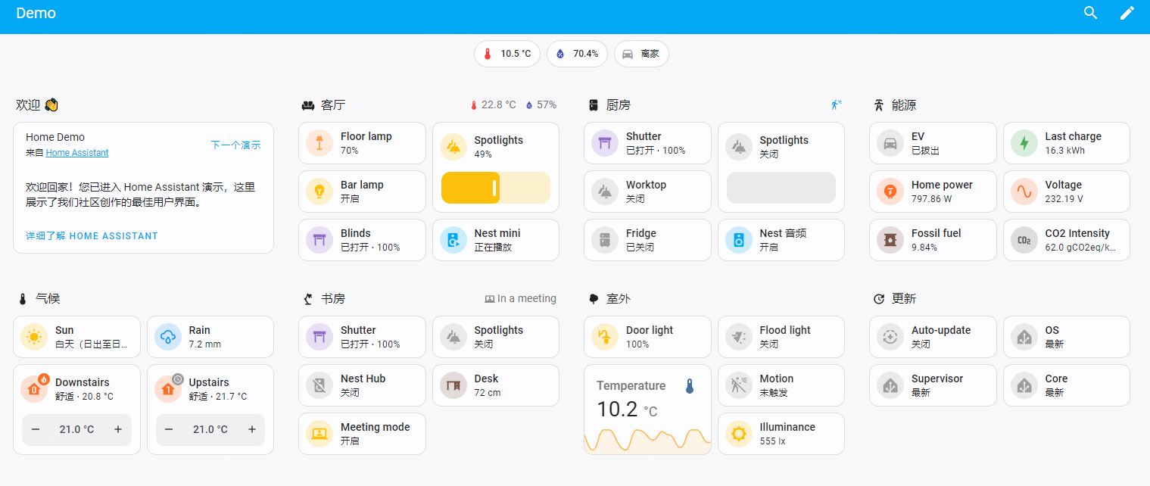Adjust living room Spotlights brightness slider
The height and width of the screenshot is (486, 1150).
[x=495, y=188]
